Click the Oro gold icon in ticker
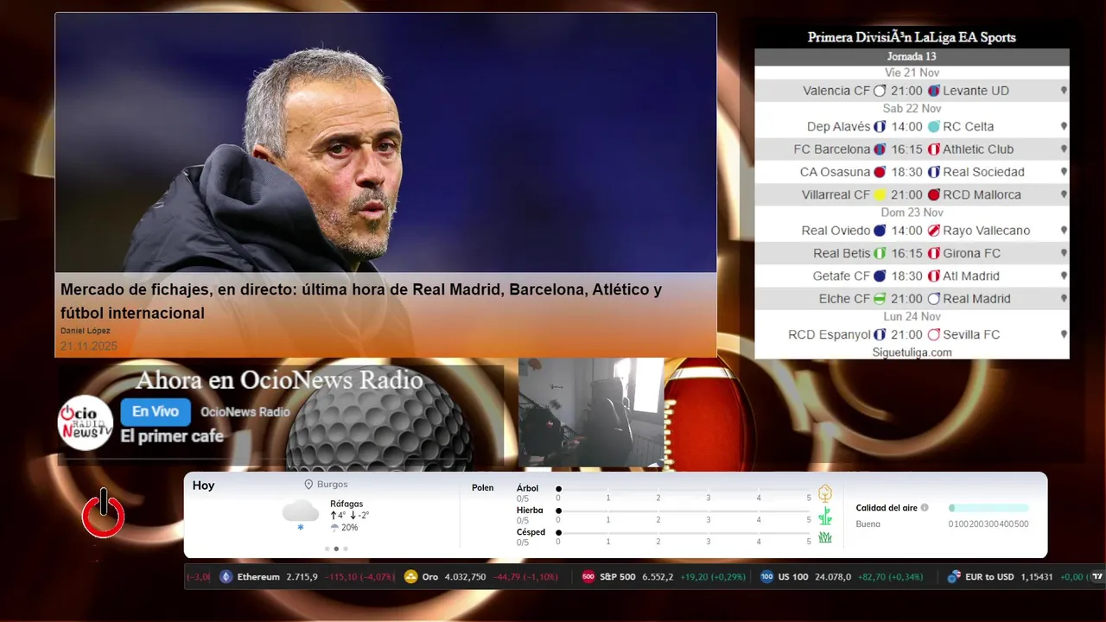Screen dimensions: 1106x622 tap(411, 577)
